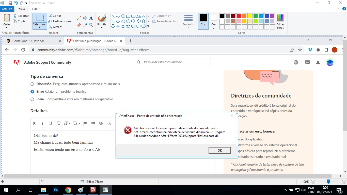Select the Discussão radio option
This screenshot has width=347, height=195.
32,84
